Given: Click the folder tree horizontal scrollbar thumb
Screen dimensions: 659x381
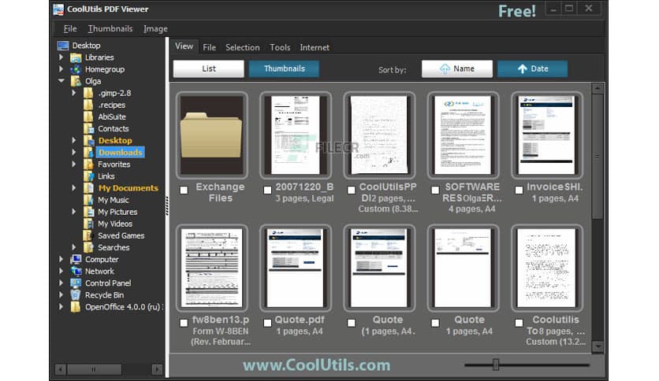Looking at the screenshot, I should [94, 369].
